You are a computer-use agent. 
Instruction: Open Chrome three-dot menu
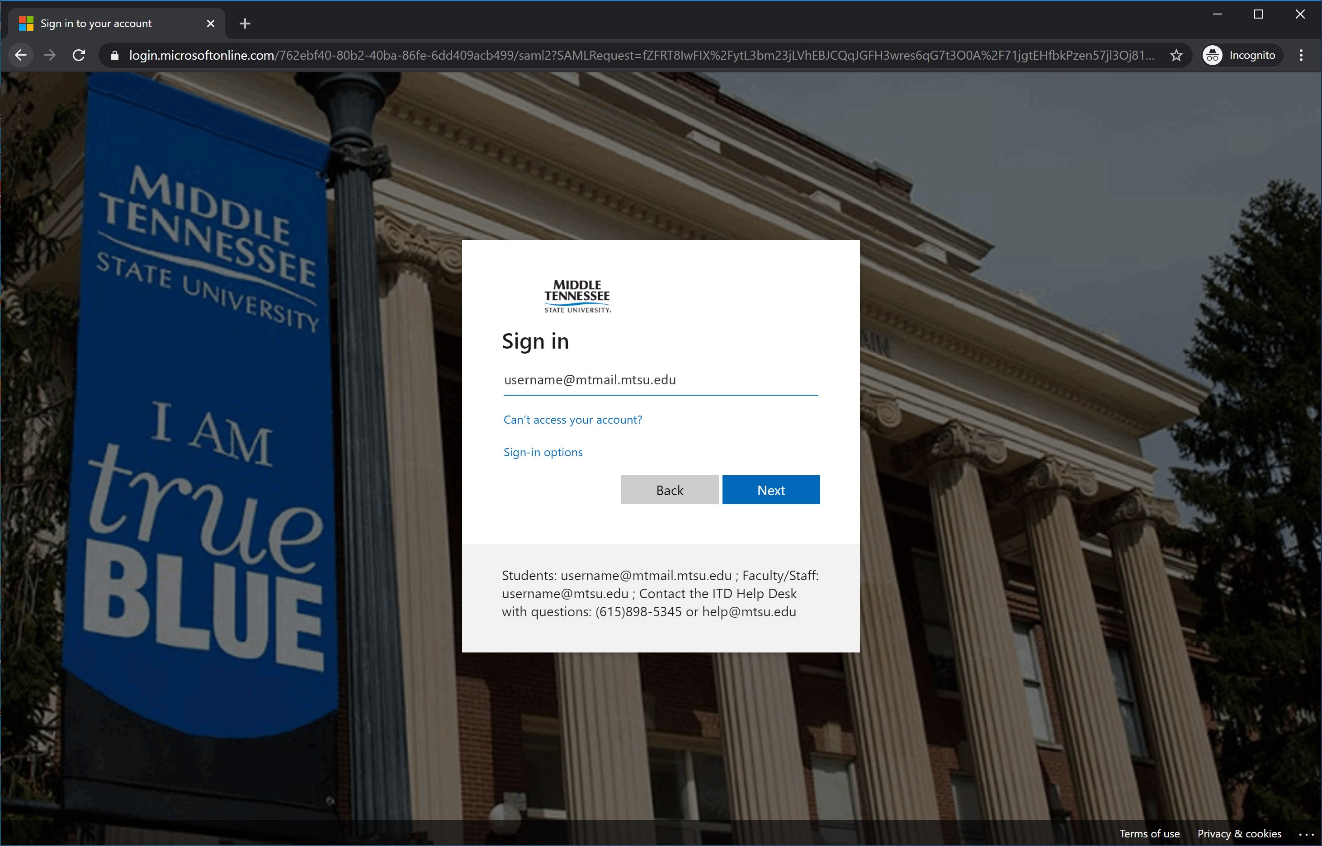pyautogui.click(x=1301, y=55)
